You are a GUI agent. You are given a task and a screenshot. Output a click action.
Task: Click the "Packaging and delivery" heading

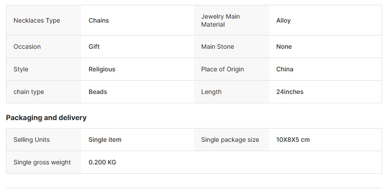[x=46, y=117]
